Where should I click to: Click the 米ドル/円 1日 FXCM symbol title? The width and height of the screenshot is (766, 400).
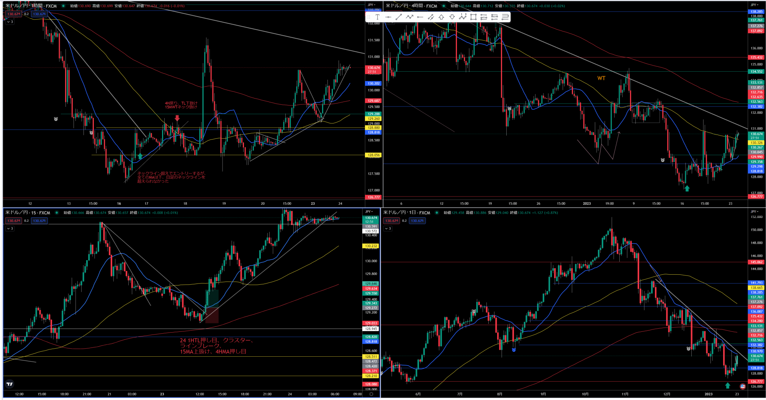point(407,213)
